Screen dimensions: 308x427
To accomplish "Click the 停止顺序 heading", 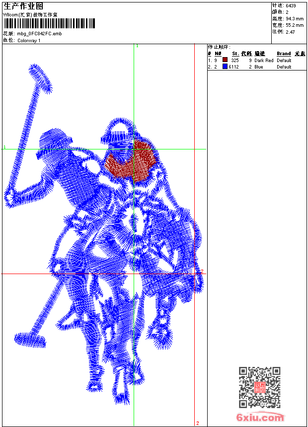I will tap(219, 47).
